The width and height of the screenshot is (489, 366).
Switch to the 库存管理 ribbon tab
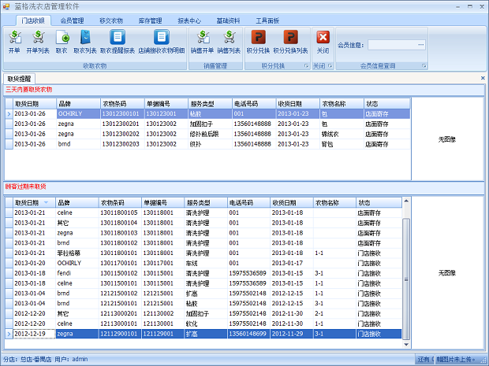[150, 20]
